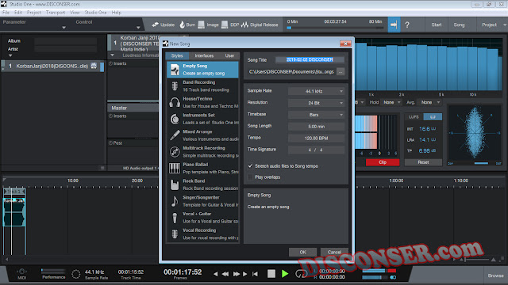Open the Transport menu
Image resolution: width=508 pixels, height=285 pixels.
(56, 13)
